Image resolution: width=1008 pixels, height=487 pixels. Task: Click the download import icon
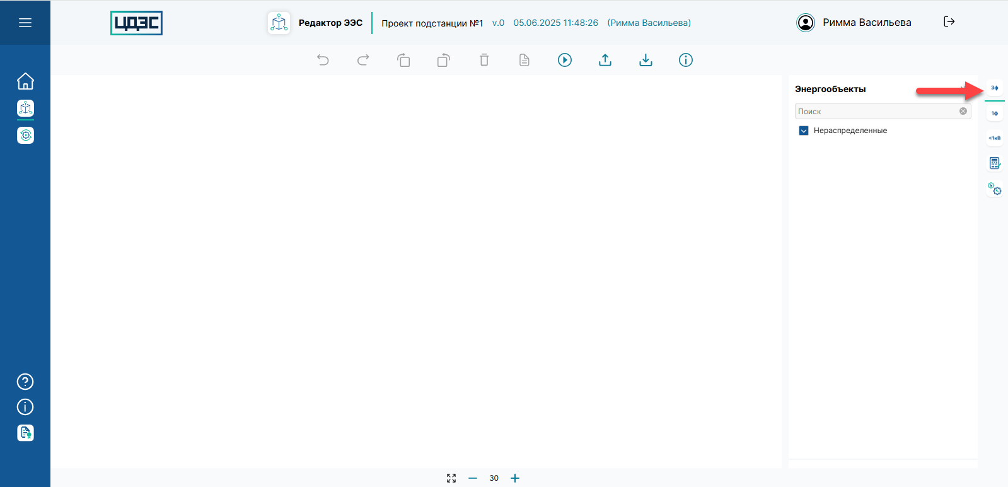tap(646, 60)
